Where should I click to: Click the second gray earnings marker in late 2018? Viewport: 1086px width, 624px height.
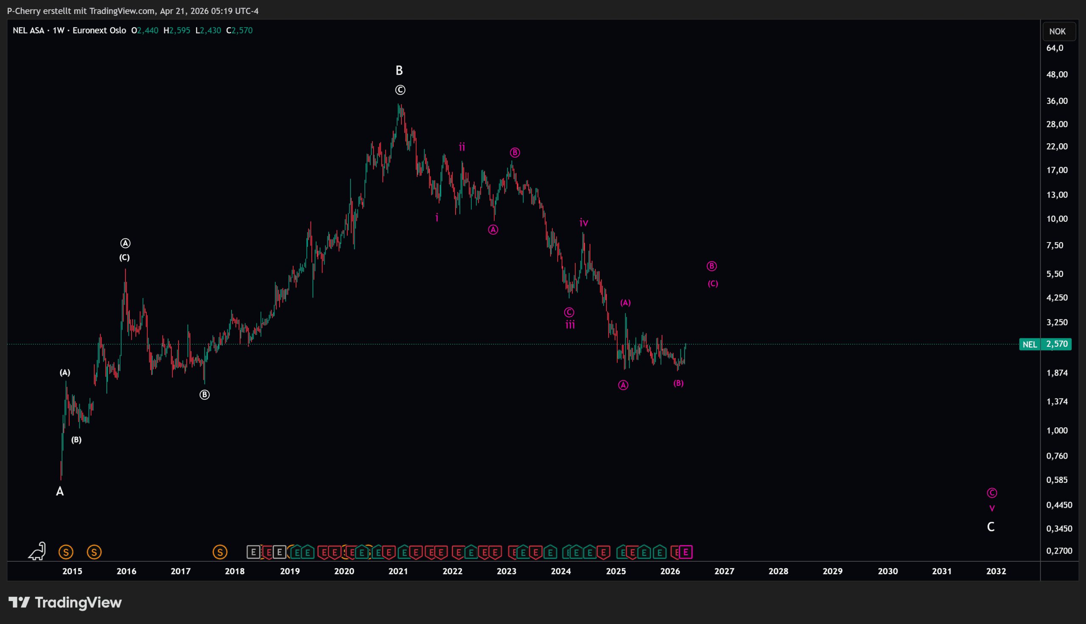coord(280,552)
